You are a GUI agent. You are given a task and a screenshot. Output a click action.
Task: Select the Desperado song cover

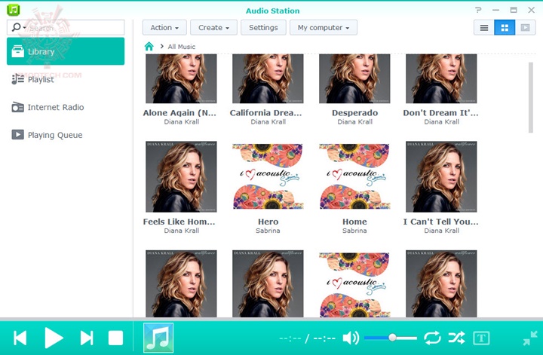coord(354,78)
